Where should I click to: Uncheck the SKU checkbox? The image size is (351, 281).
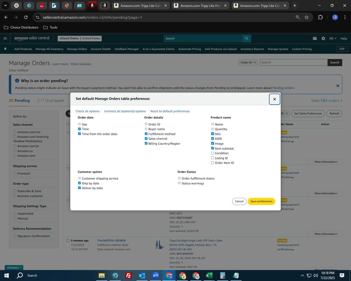[x=213, y=134]
